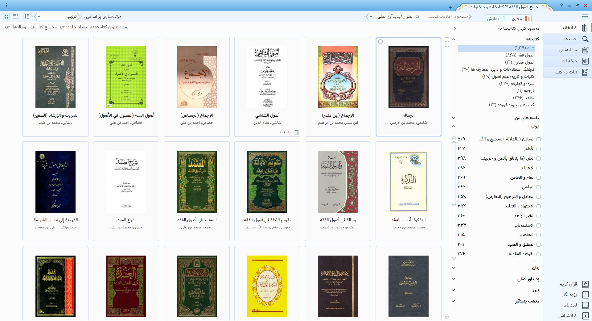Image resolution: width=592 pixels, height=321 pixels.
Task: Expand the زبان filter section
Action: pyautogui.click(x=454, y=268)
